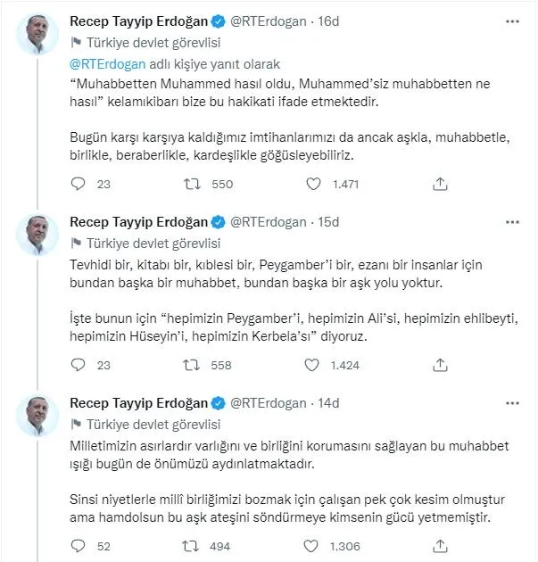Click the Türkiye devlet görevlisi label on third tweet
This screenshot has height=562, width=538.
pos(153,425)
